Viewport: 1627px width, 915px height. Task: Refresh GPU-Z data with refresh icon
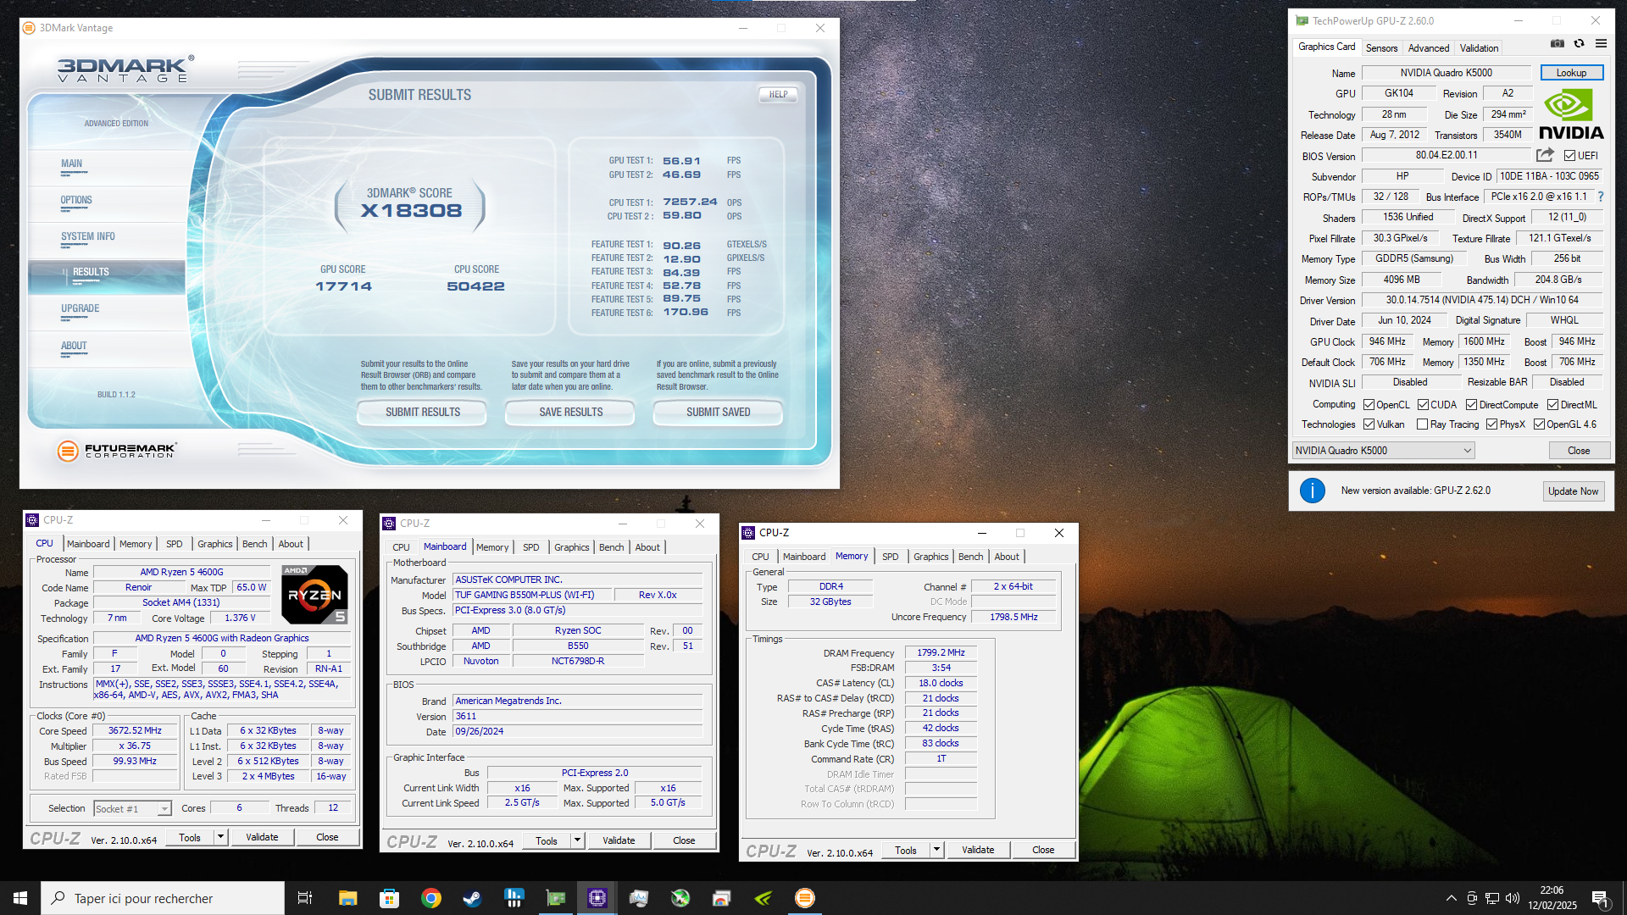pos(1579,44)
